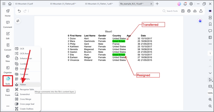Print the document
Image resolution: width=214 pixels, height=112 pixels.
click(x=189, y=11)
